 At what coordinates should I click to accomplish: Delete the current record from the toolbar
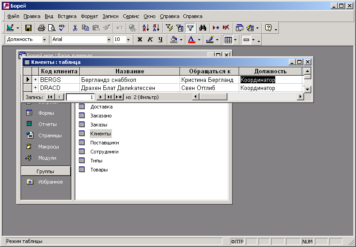(x=226, y=28)
